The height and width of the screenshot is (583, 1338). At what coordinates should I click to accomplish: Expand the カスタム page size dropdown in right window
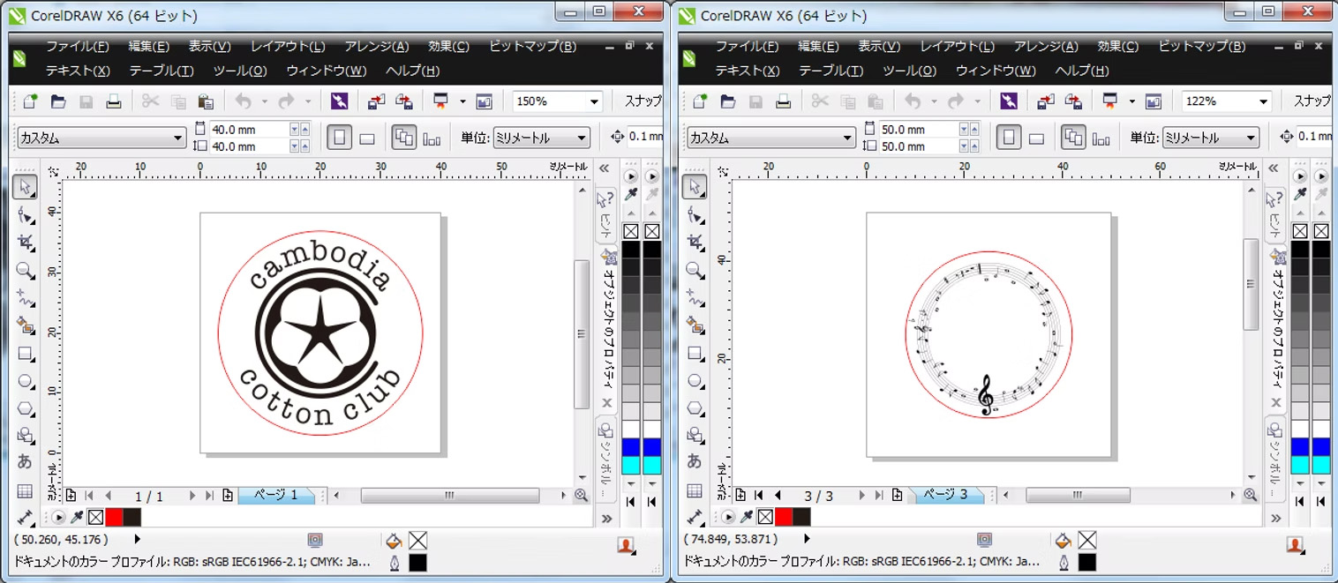pos(847,138)
